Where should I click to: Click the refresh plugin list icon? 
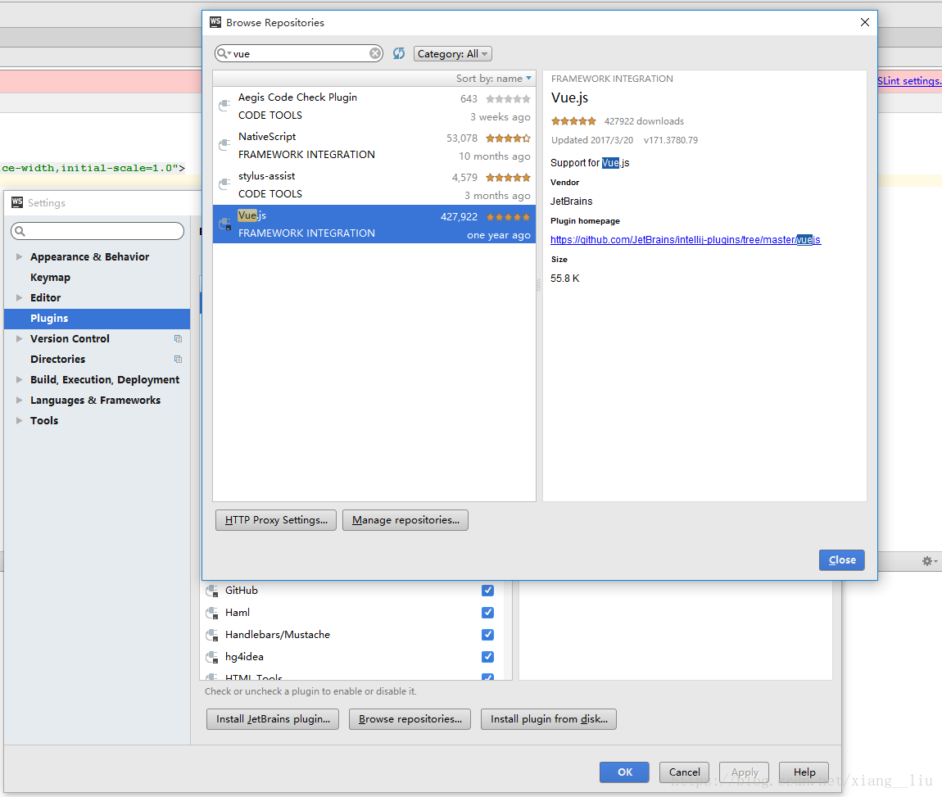tap(399, 53)
